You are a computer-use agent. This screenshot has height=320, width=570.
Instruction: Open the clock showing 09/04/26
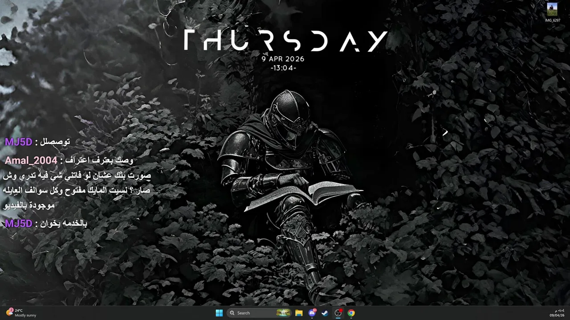(557, 313)
